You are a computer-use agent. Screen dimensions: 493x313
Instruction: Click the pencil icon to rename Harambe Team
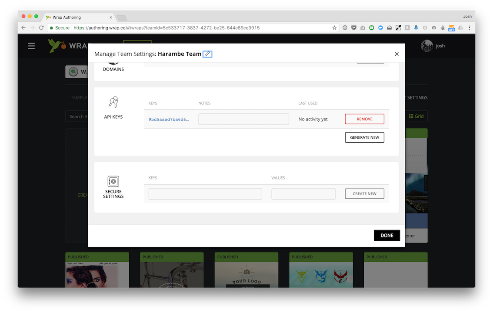(x=207, y=54)
